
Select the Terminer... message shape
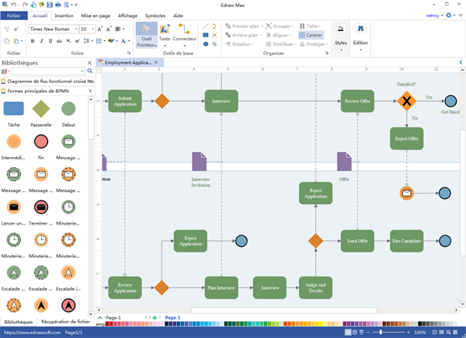(x=41, y=207)
